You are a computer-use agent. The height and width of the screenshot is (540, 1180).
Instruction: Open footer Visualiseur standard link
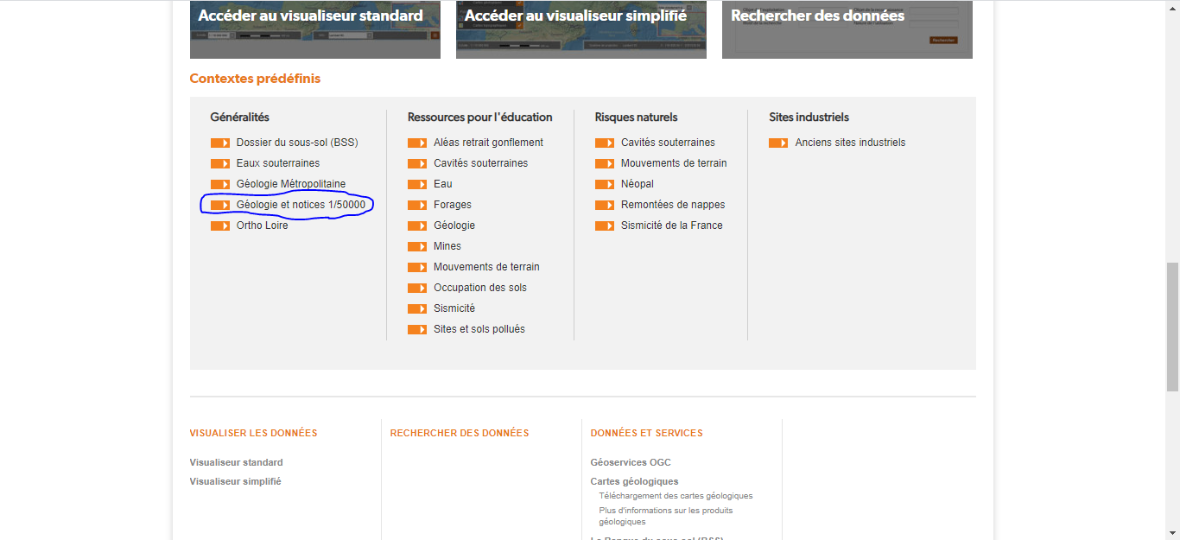point(236,462)
